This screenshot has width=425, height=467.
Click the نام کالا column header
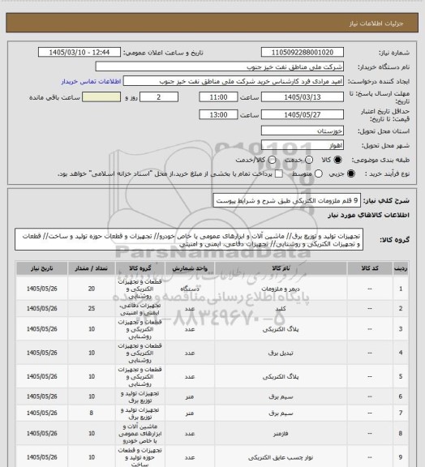pos(281,268)
